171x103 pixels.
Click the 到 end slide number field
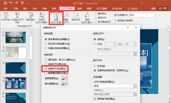click(x=129, y=44)
